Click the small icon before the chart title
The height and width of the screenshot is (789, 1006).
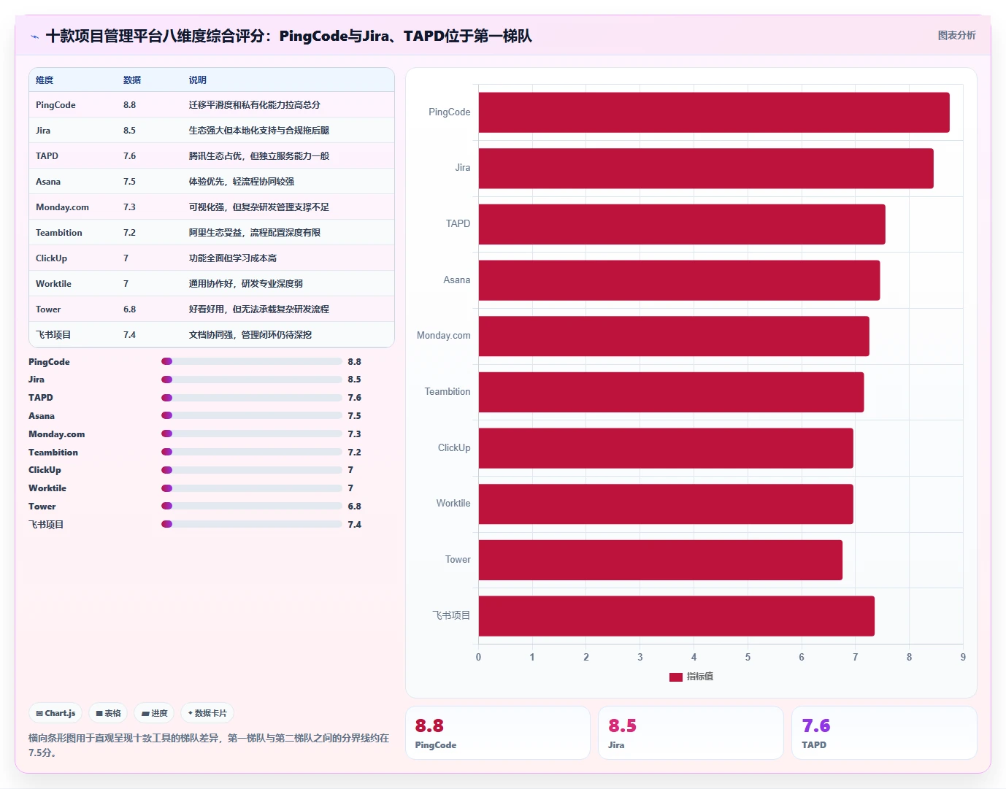pos(34,36)
